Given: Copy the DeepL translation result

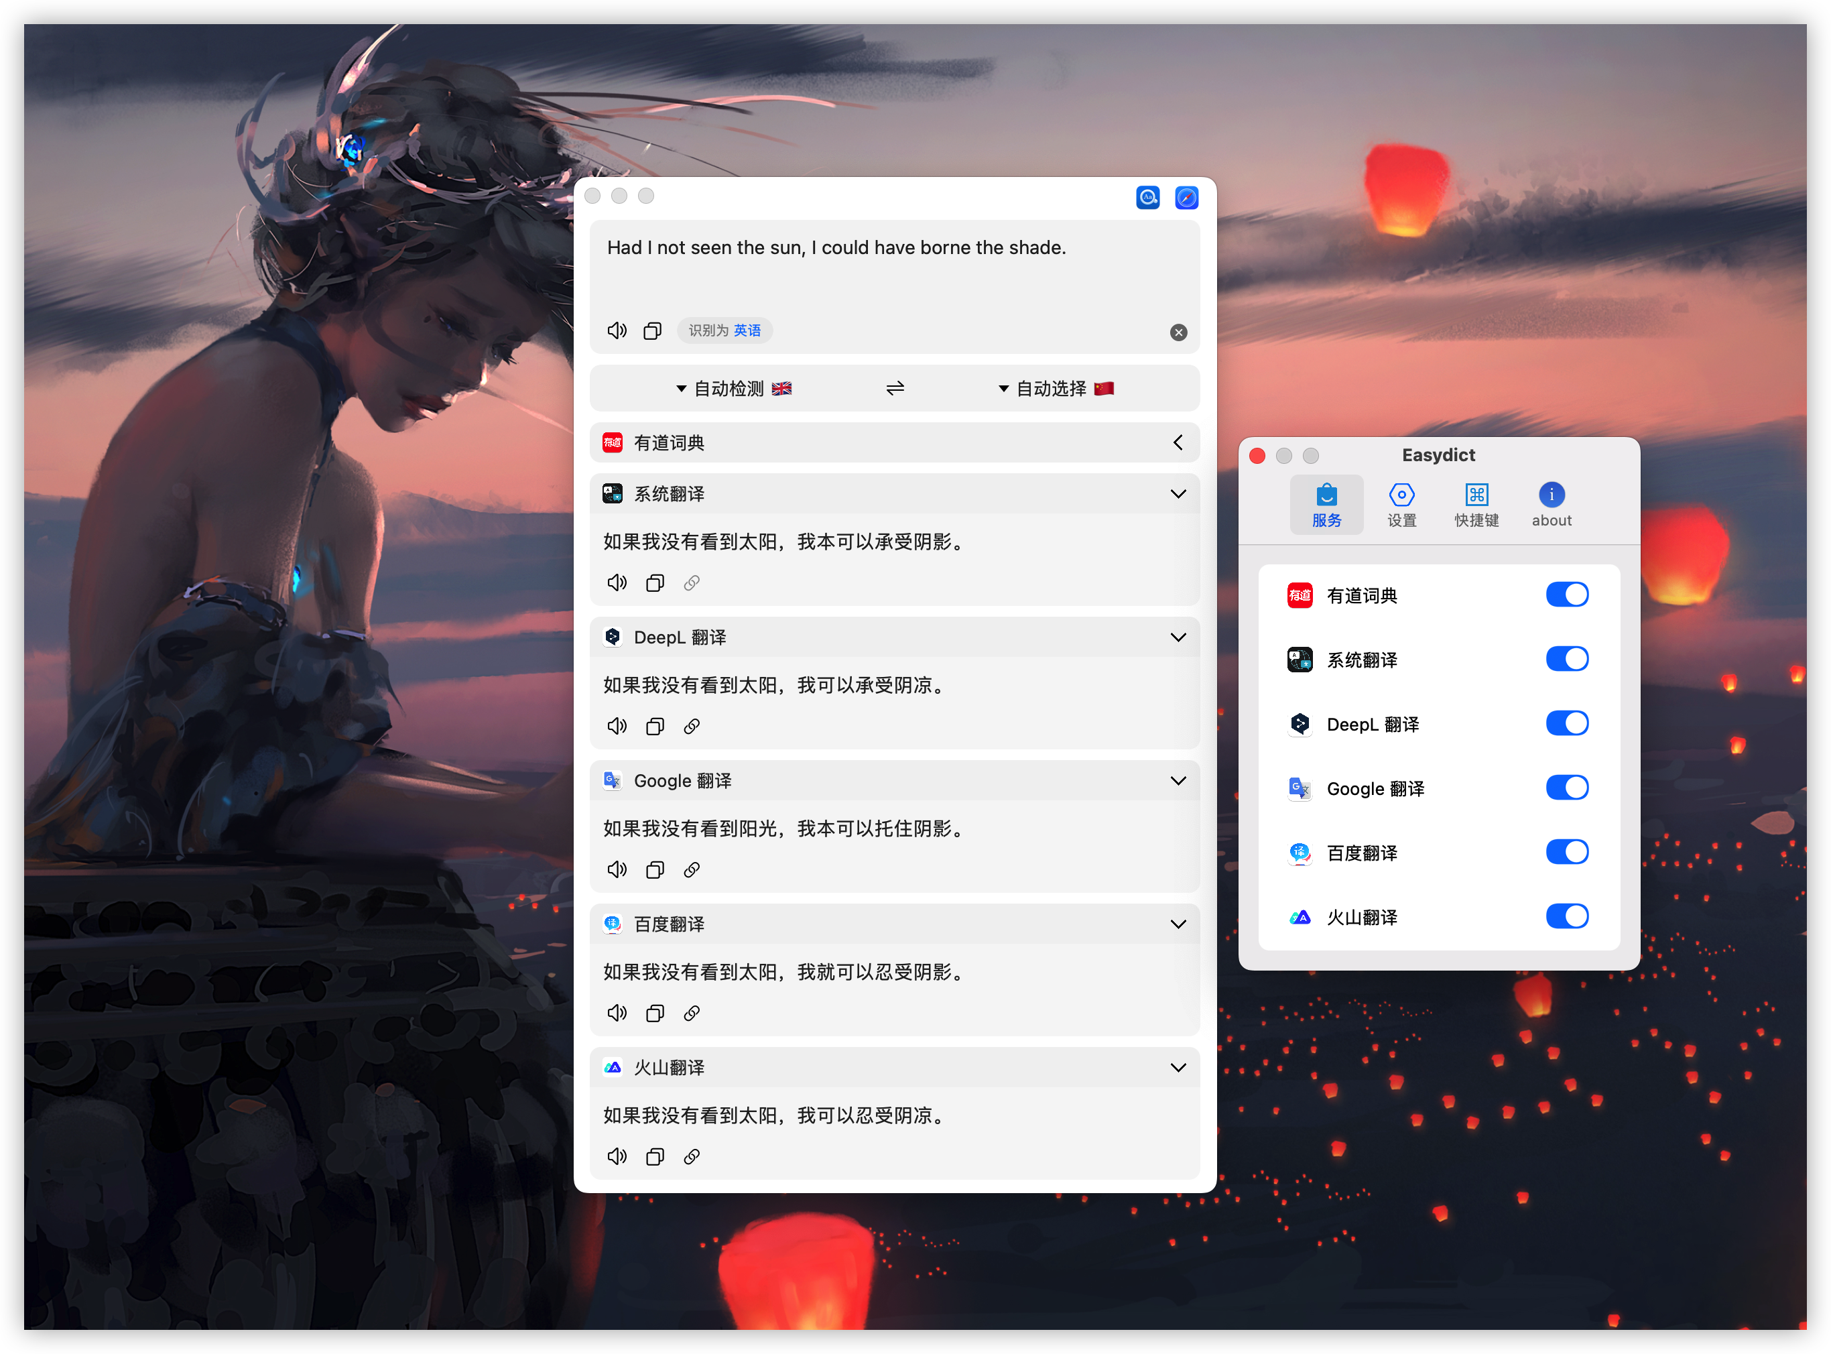Looking at the screenshot, I should 654,726.
